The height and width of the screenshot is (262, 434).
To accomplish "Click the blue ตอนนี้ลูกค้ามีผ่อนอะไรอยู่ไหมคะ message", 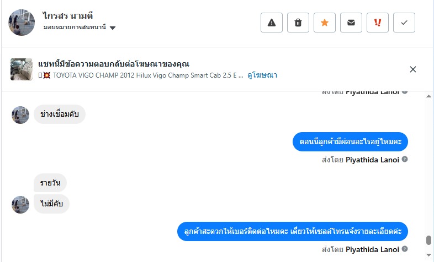I will pyautogui.click(x=350, y=141).
